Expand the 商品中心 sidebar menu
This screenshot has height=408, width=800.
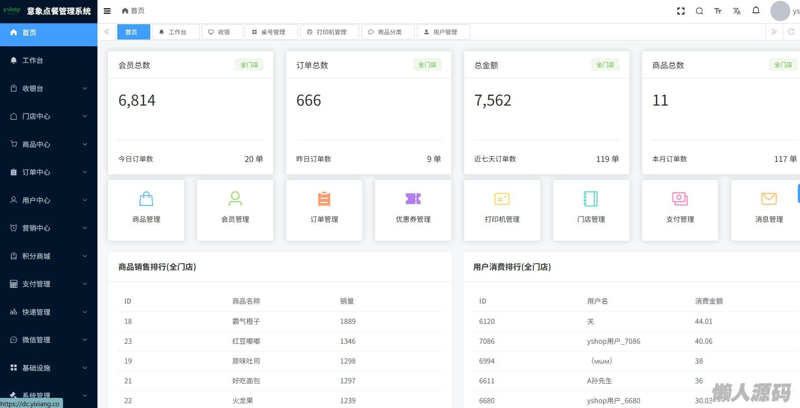tap(48, 144)
